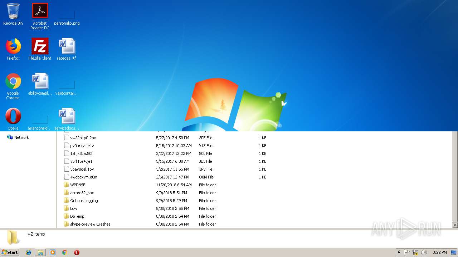Click the taskbar clock 3:22 PM
The height and width of the screenshot is (257, 458).
click(439, 252)
